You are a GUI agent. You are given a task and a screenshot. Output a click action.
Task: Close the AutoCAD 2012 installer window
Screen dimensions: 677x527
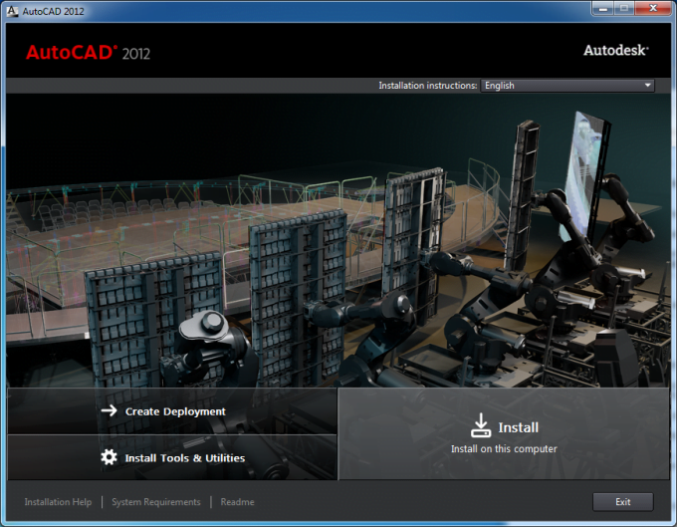pyautogui.click(x=653, y=9)
